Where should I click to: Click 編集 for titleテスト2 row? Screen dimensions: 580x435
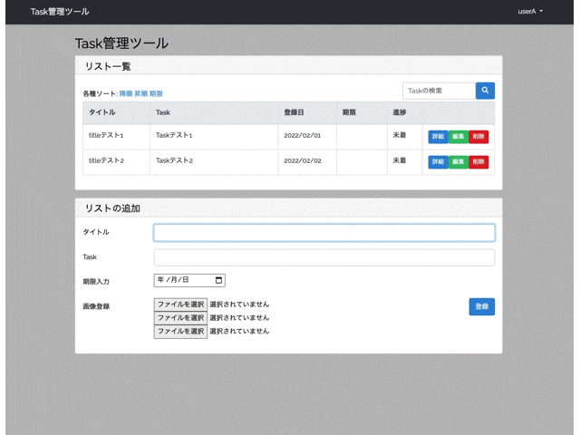tap(458, 161)
